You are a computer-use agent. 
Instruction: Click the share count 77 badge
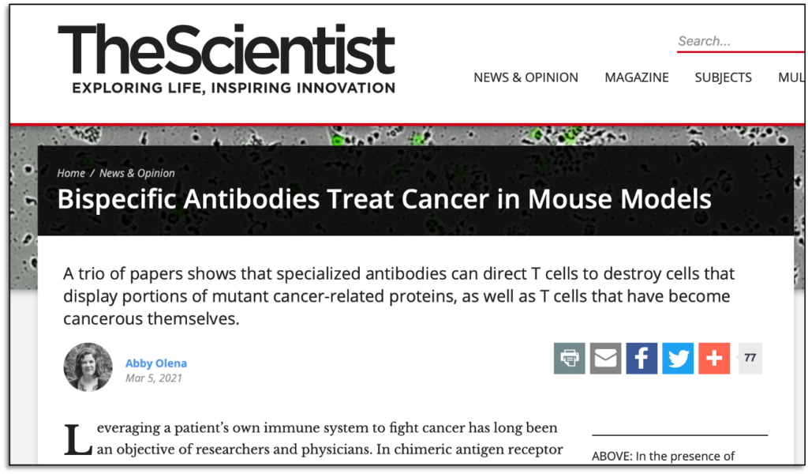tap(750, 358)
